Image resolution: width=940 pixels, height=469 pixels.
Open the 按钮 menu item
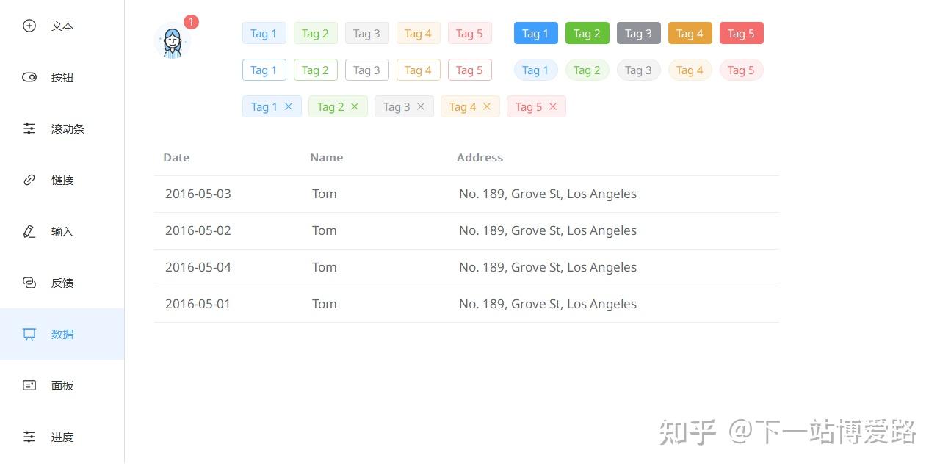pyautogui.click(x=62, y=77)
